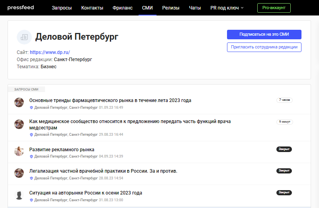
Task: Open request Развитие рекламного рынка
Action: click(x=62, y=150)
